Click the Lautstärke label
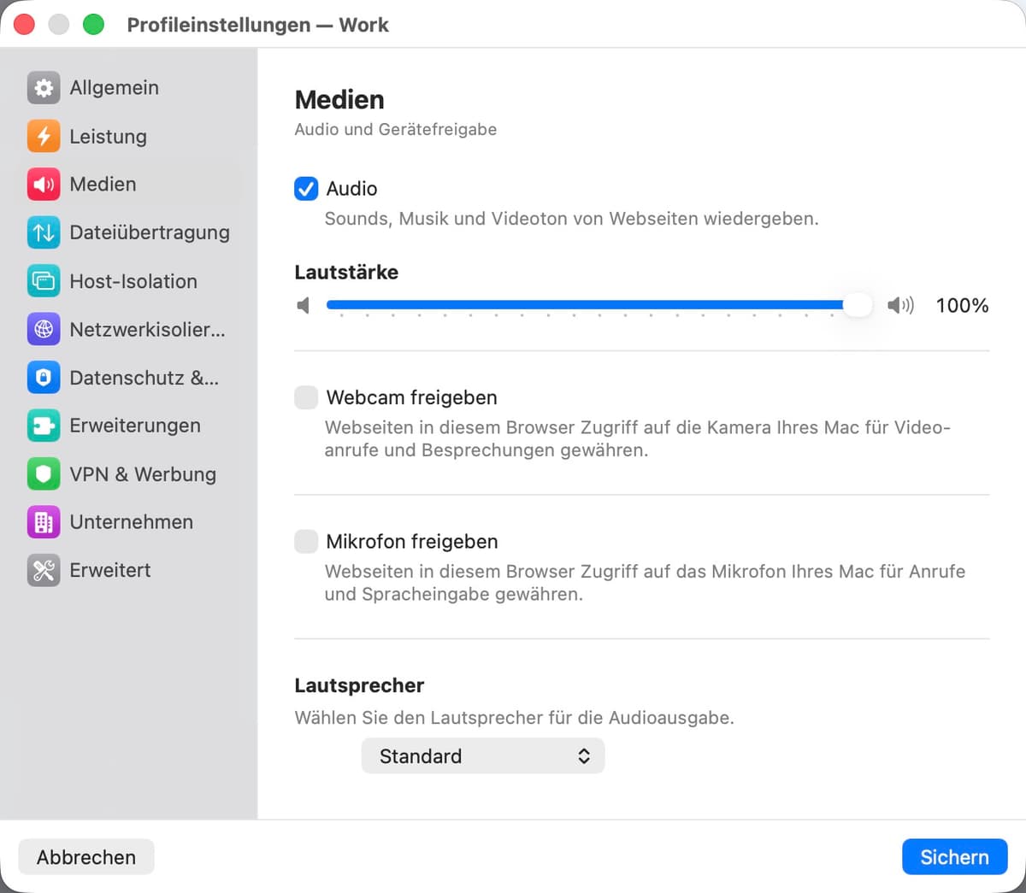 tap(346, 273)
